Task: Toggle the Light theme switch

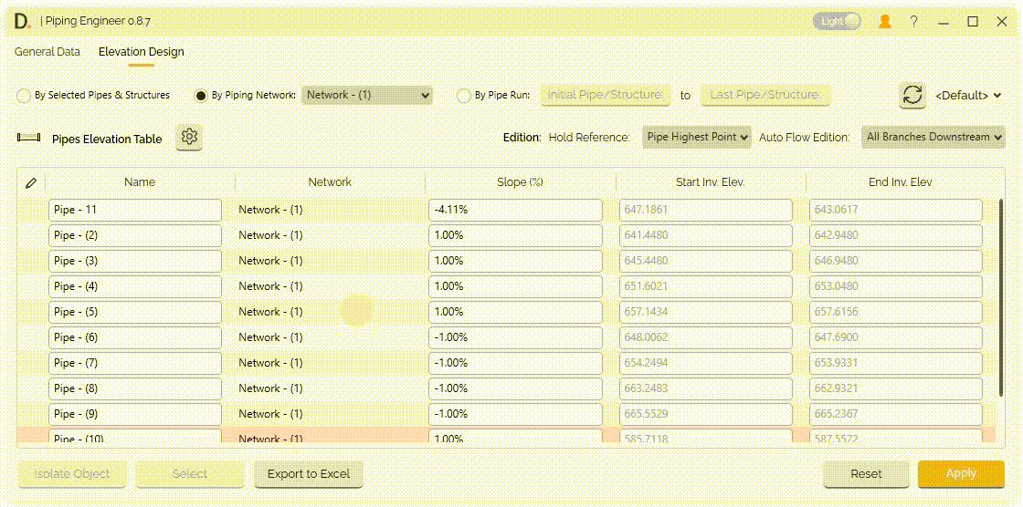Action: [x=838, y=21]
